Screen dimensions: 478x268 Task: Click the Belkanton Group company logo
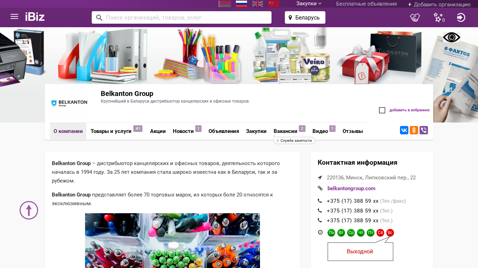[x=69, y=103]
